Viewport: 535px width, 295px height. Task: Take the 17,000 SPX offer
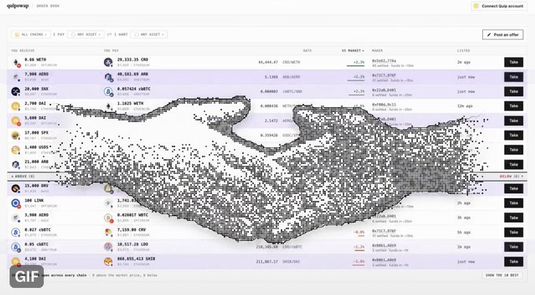click(x=514, y=135)
